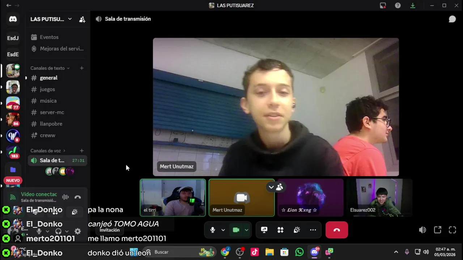The image size is (463, 260).
Task: Open Mejoras del servidor entry
Action: [58, 49]
